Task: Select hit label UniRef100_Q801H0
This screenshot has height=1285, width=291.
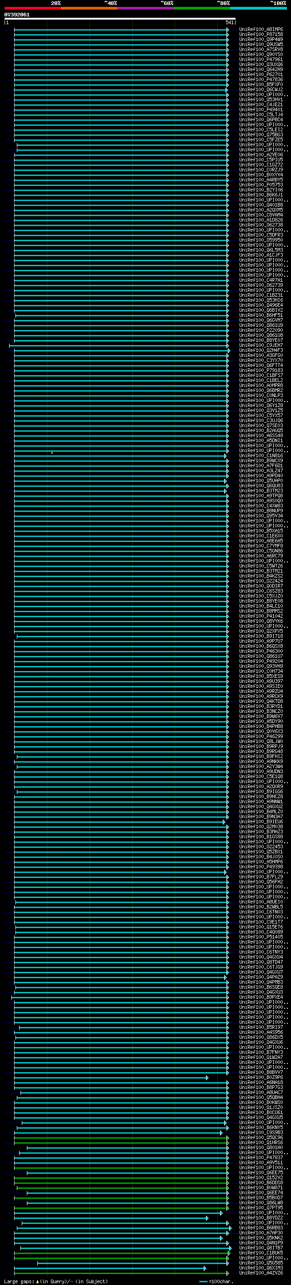Action: [261, 1148]
